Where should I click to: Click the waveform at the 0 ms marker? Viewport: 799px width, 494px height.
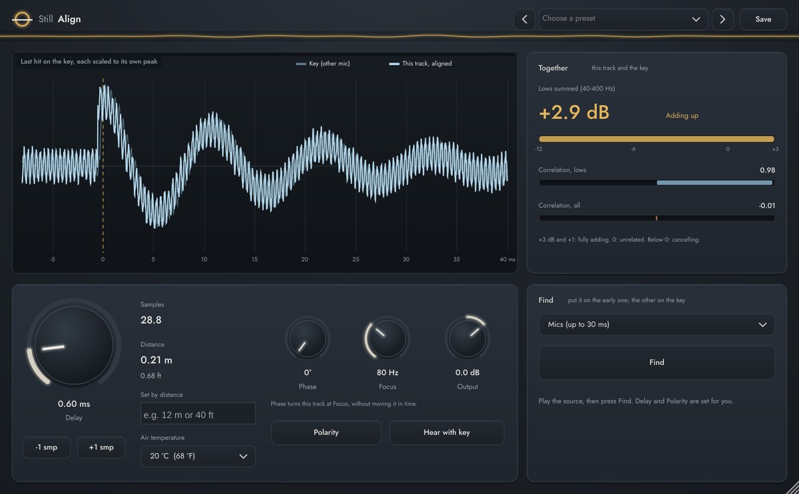click(x=103, y=166)
